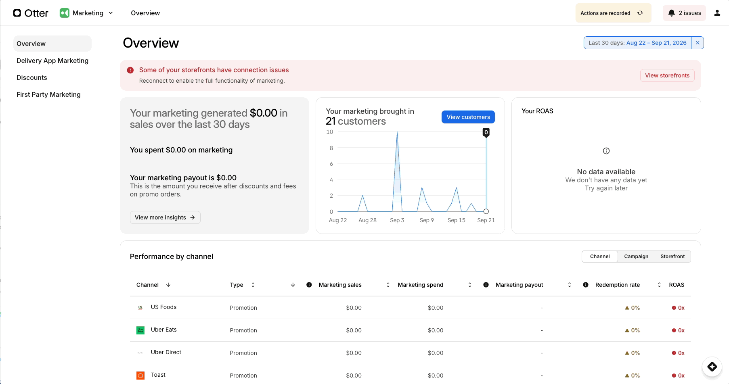
Task: Click the sort arrows before Marketing spend
Action: (388, 285)
